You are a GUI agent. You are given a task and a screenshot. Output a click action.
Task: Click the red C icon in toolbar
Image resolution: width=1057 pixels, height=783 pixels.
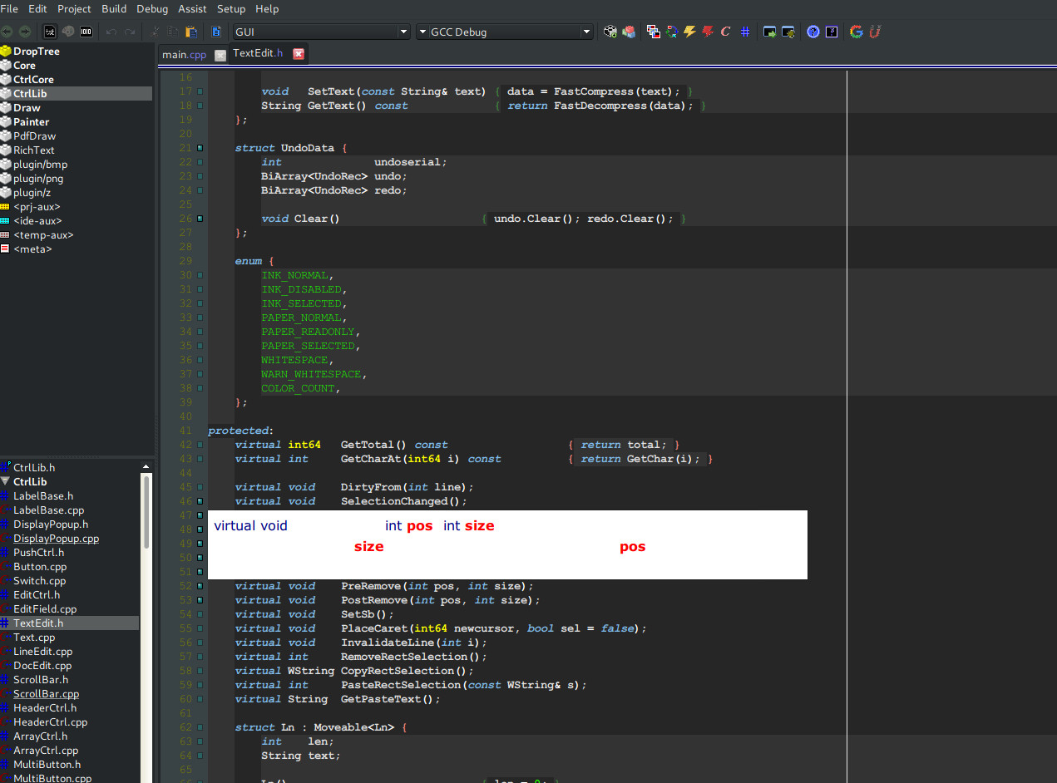[725, 32]
